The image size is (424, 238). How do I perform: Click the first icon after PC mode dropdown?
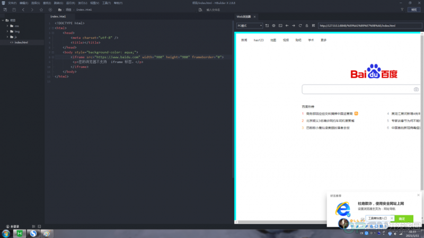coord(267,25)
